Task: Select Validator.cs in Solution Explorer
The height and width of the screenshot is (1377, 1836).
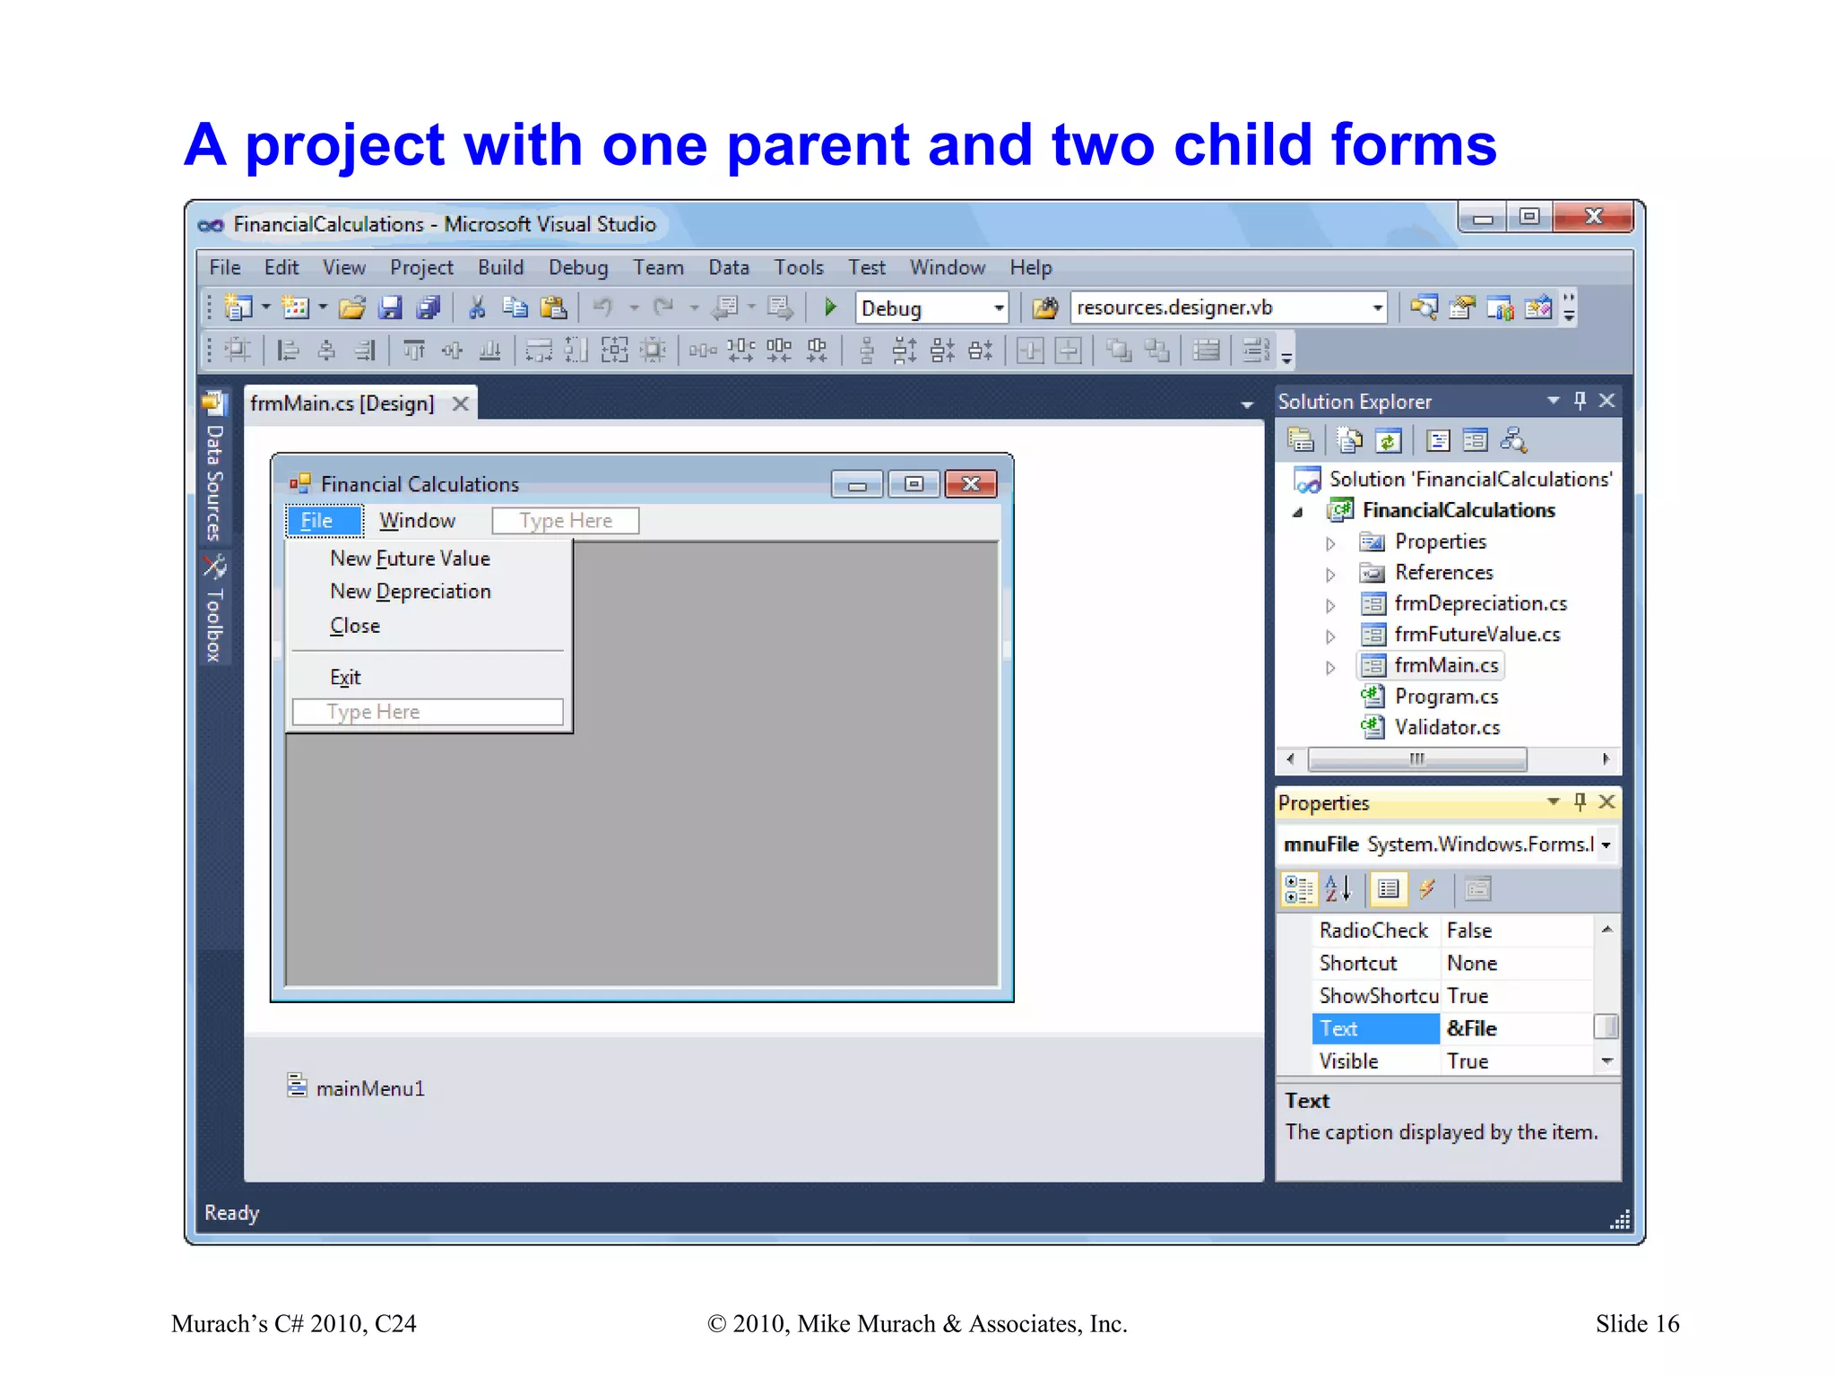Action: (x=1447, y=727)
